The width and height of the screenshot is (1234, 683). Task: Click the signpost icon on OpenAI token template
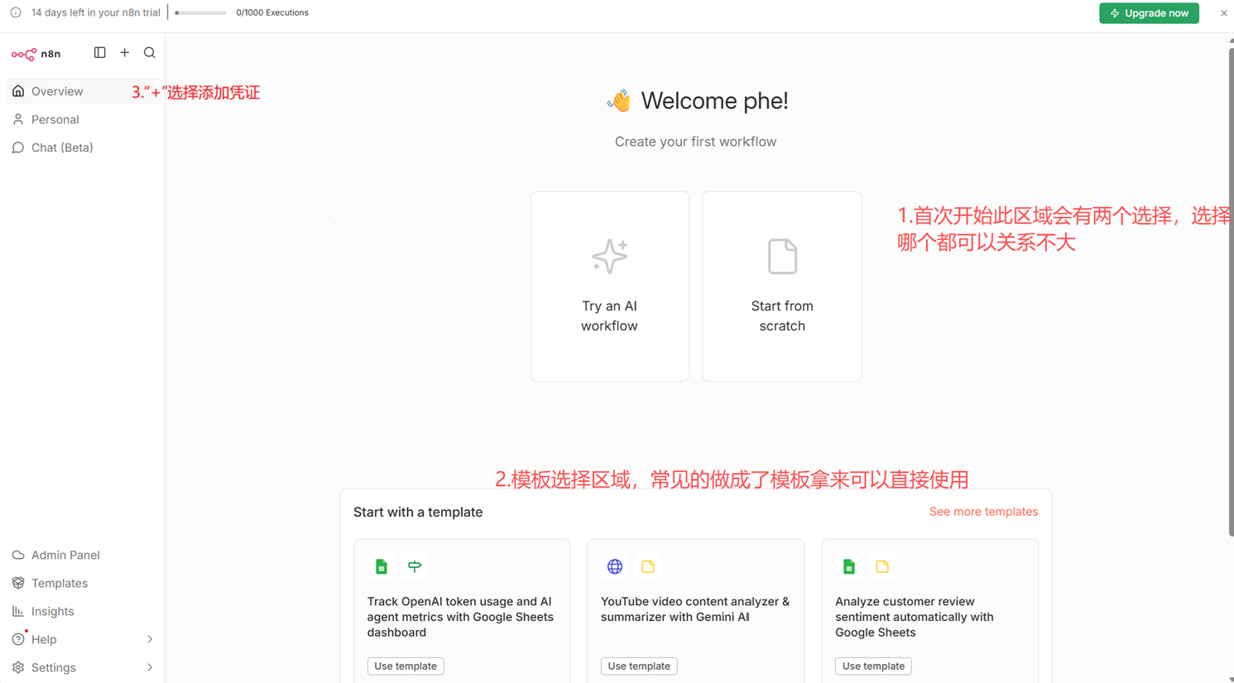[x=415, y=566]
